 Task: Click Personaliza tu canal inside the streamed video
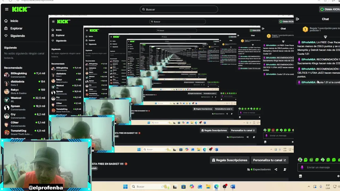[x=243, y=131]
